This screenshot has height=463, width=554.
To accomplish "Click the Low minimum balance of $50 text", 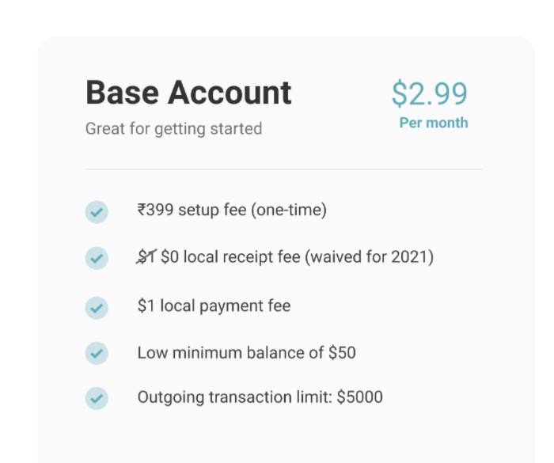I will (247, 353).
